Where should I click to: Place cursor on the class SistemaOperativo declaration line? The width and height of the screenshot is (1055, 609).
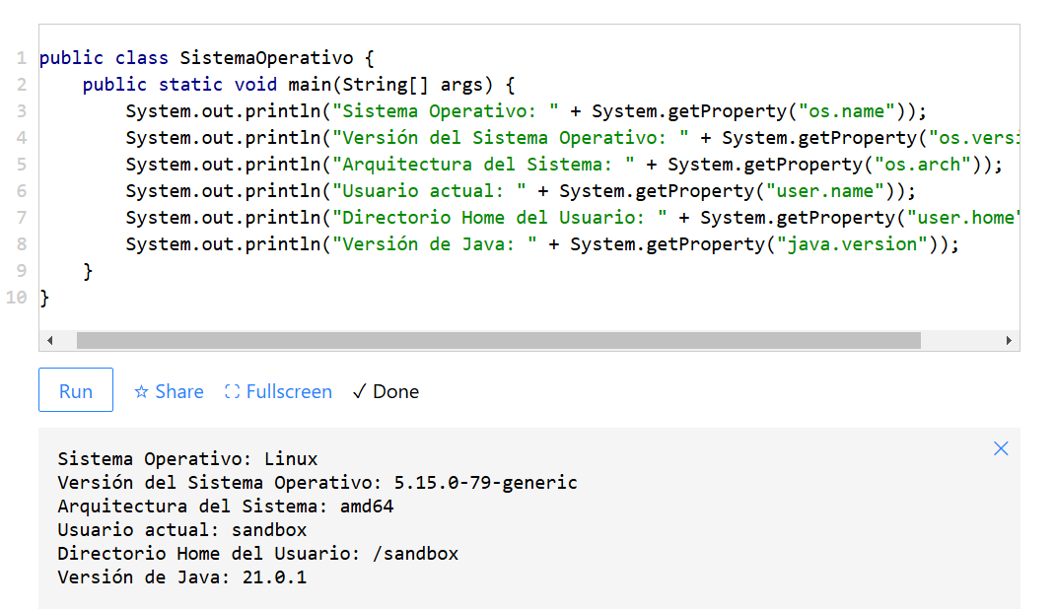click(x=206, y=58)
